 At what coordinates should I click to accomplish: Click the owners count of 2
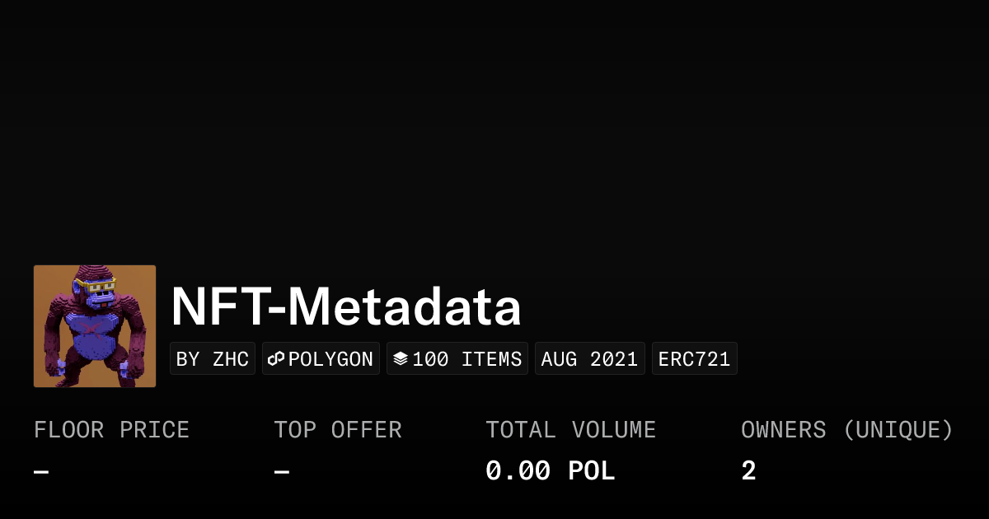[x=748, y=471]
